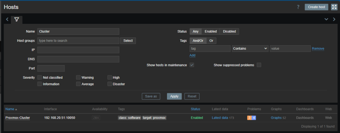Click the previous filter left arrow

[x=7, y=20]
